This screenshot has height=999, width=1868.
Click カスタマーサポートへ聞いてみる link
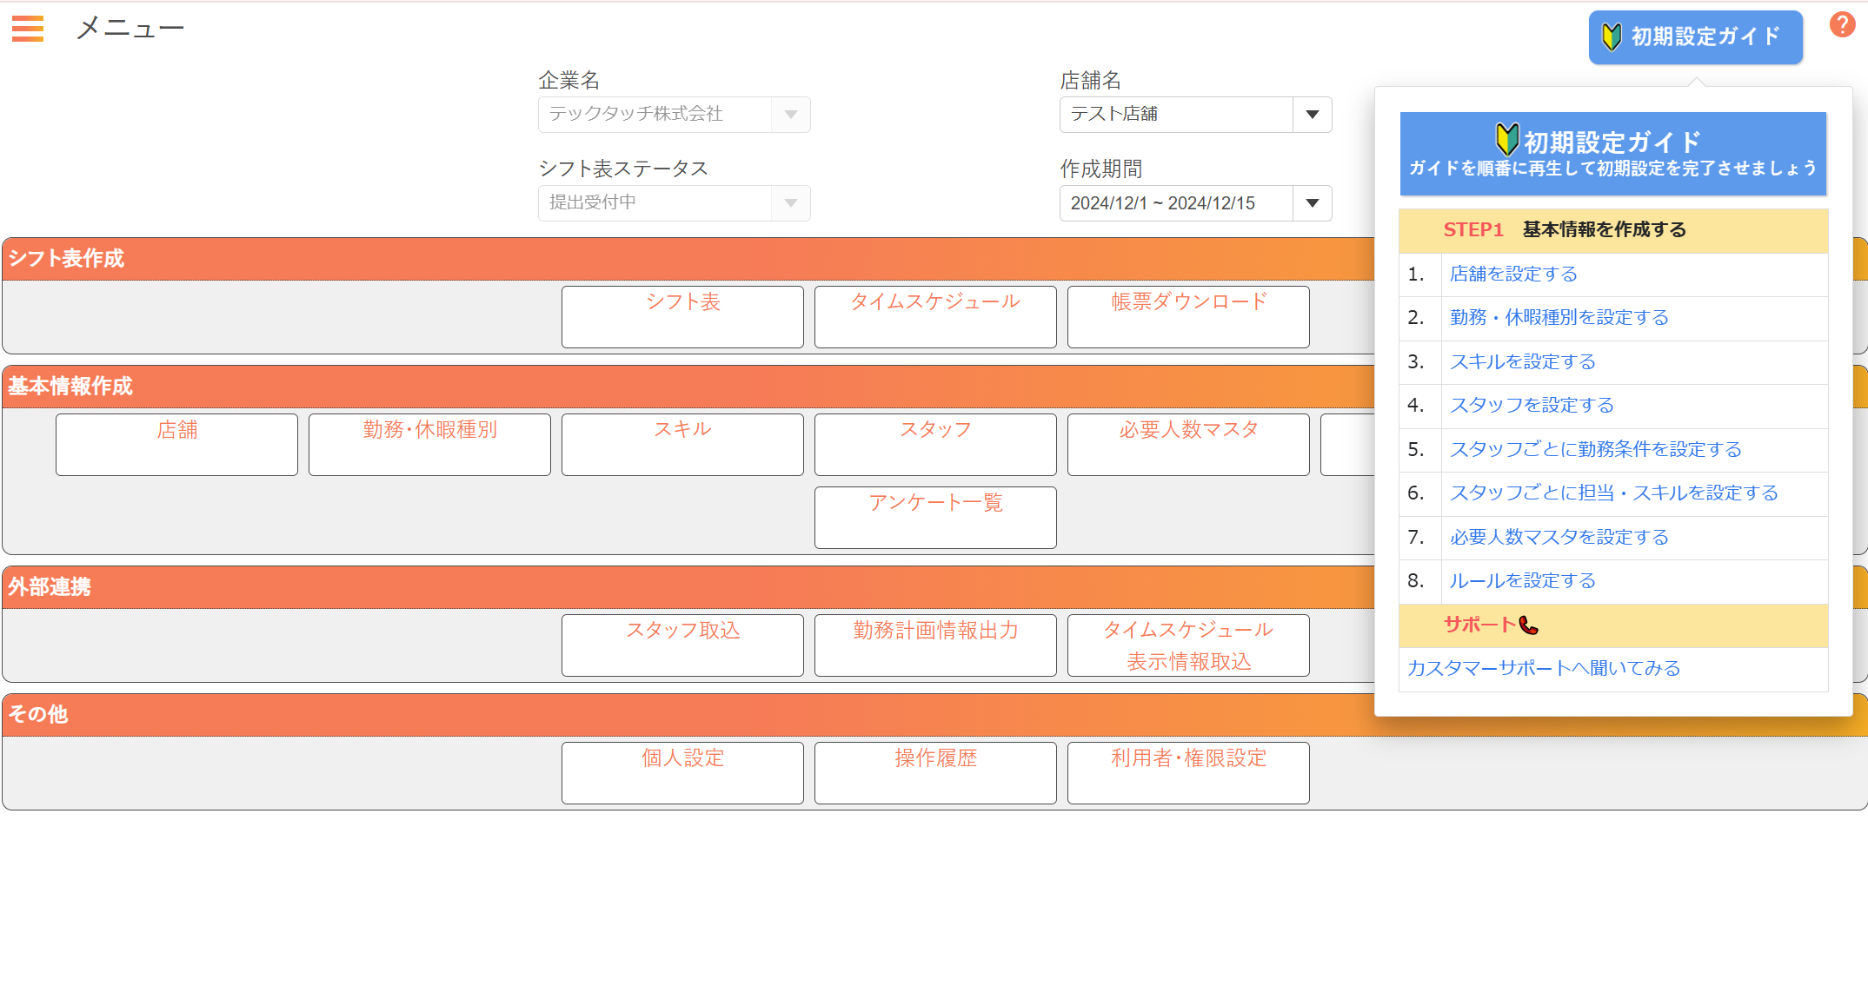click(x=1544, y=669)
